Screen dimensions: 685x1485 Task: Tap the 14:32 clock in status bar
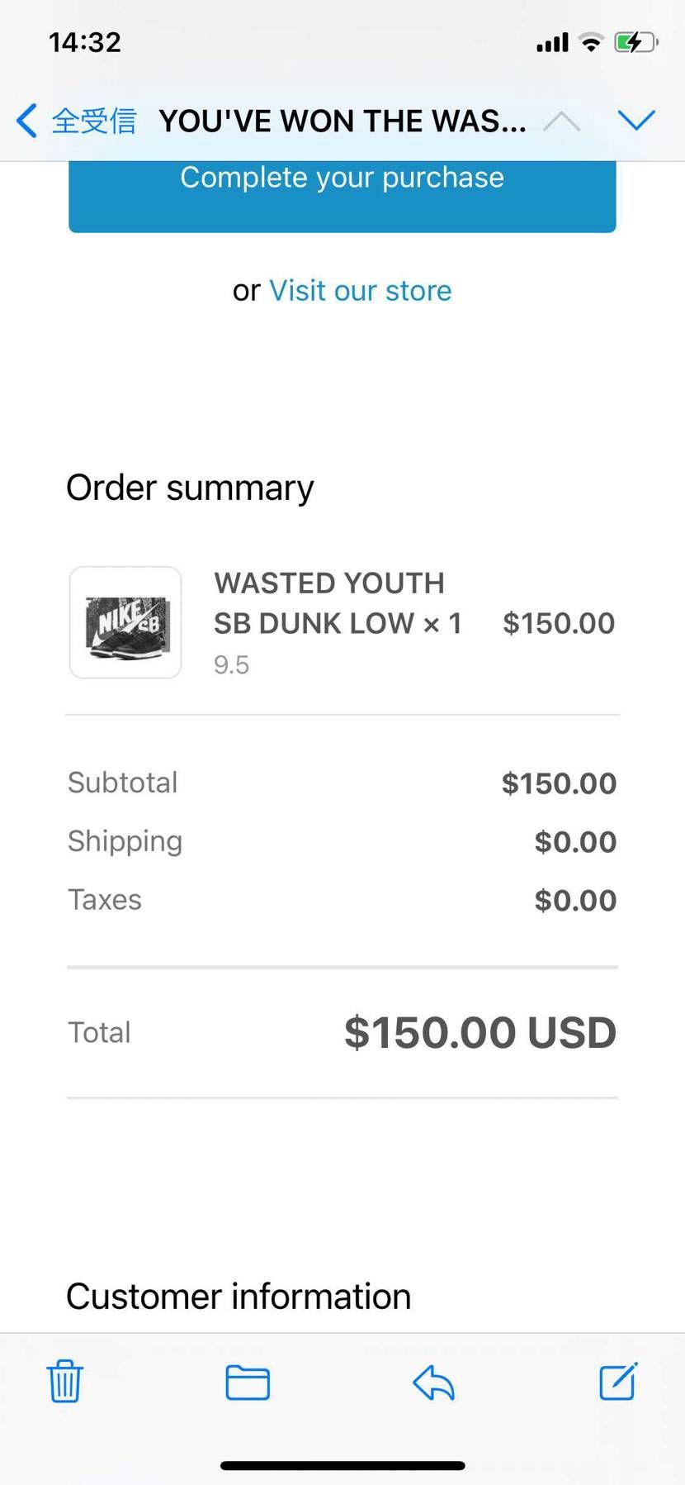[85, 42]
